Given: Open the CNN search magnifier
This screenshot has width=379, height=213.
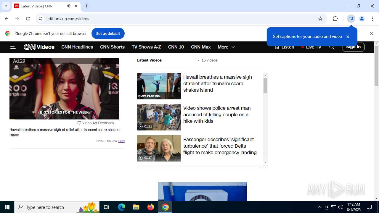Looking at the screenshot, I should click(332, 47).
